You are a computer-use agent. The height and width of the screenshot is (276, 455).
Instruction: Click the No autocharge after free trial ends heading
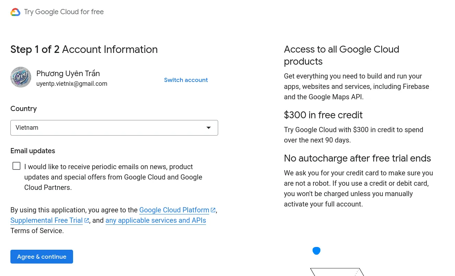(357, 158)
